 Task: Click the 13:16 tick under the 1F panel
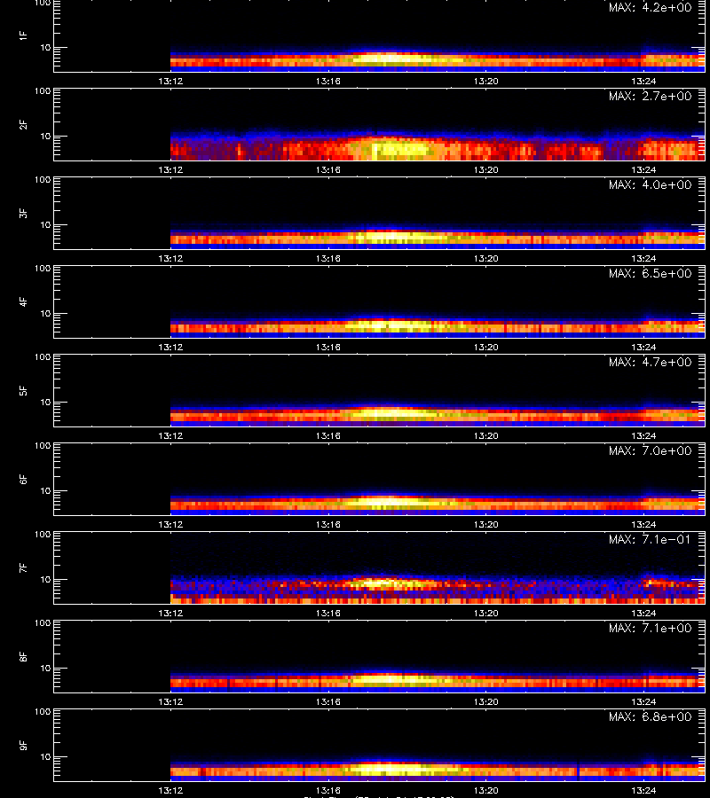328,81
